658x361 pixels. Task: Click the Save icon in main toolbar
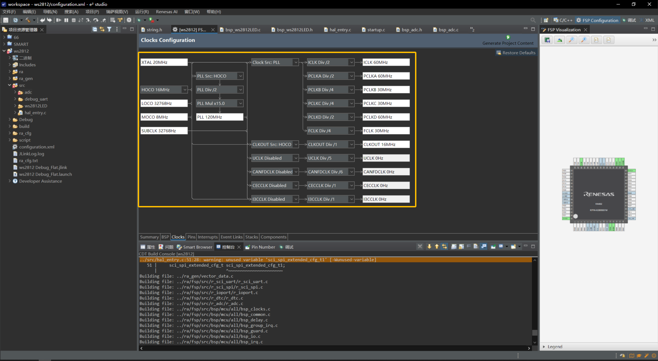pyautogui.click(x=6, y=20)
